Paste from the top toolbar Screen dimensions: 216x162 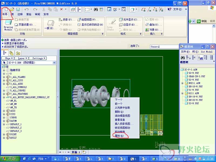click(56, 9)
